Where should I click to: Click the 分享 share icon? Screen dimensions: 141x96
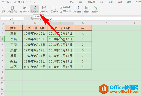tap(3, 9)
